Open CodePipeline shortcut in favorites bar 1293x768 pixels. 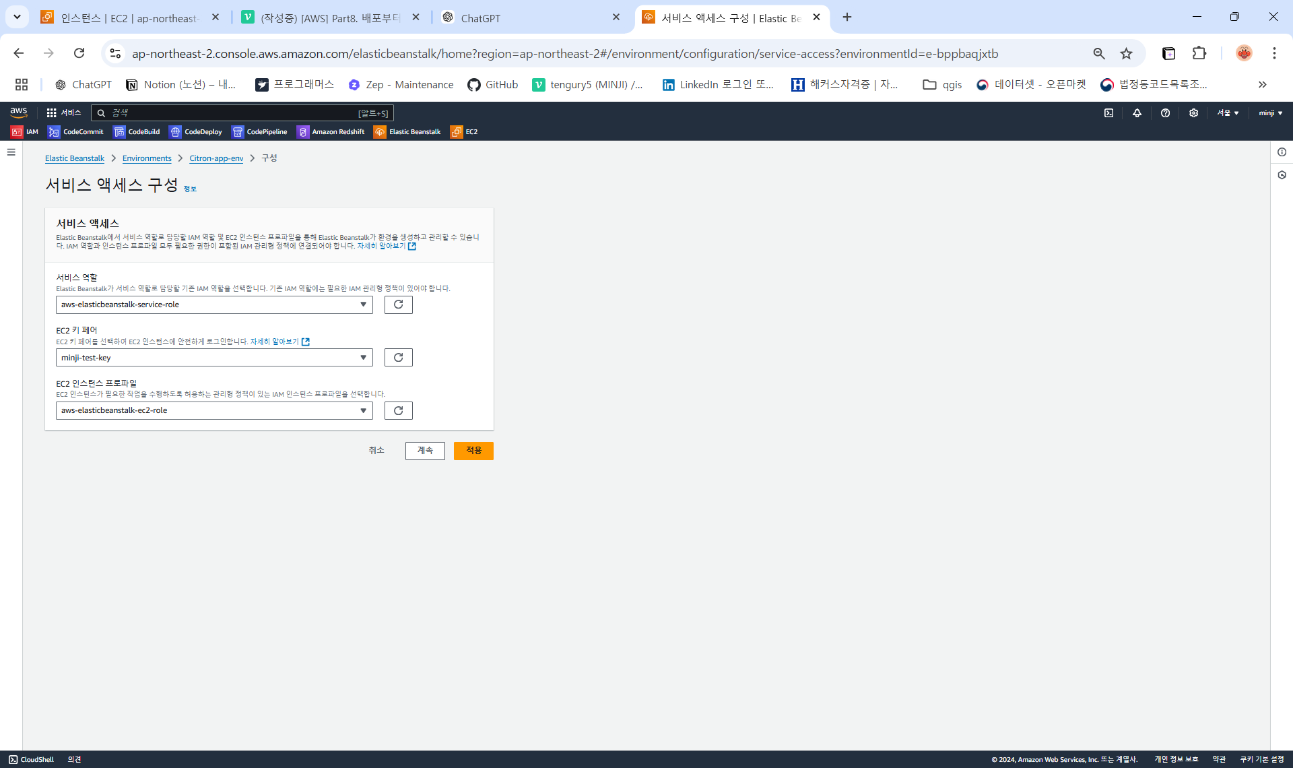pos(259,132)
